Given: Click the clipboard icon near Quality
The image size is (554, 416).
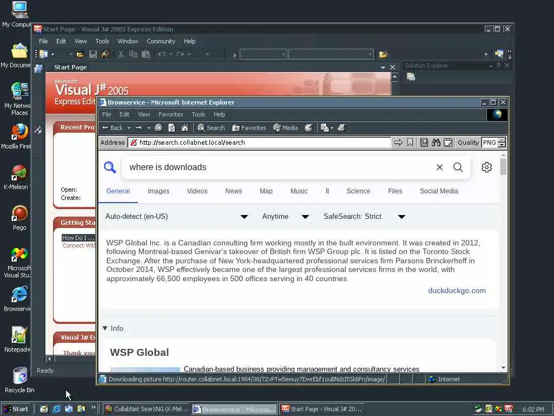Looking at the screenshot, I should [x=448, y=142].
